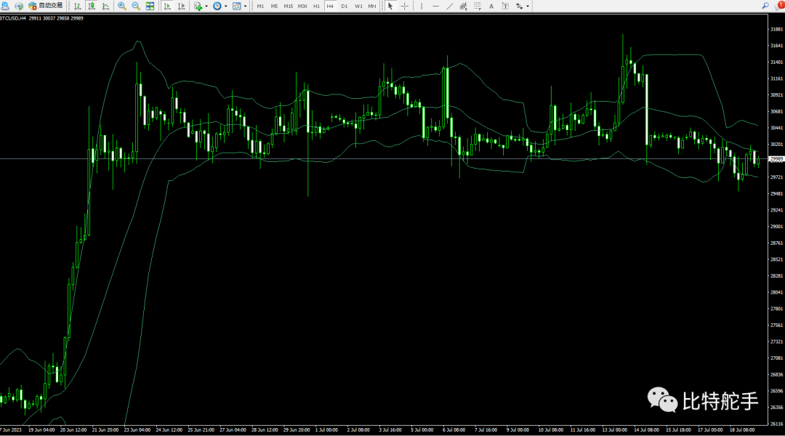
Task: Select the trendline drawing tool
Action: pyautogui.click(x=450, y=6)
